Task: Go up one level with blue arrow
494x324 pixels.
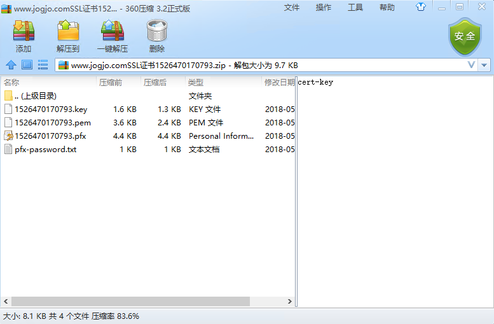Action: (x=11, y=65)
